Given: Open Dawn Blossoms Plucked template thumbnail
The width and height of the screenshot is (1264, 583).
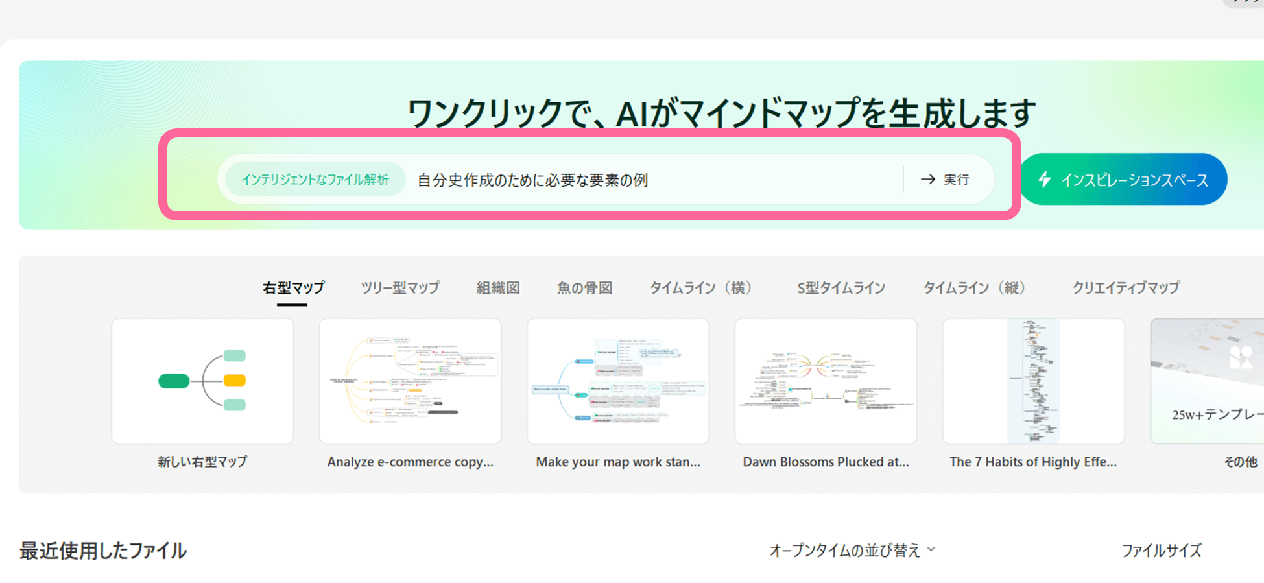Looking at the screenshot, I should (826, 381).
